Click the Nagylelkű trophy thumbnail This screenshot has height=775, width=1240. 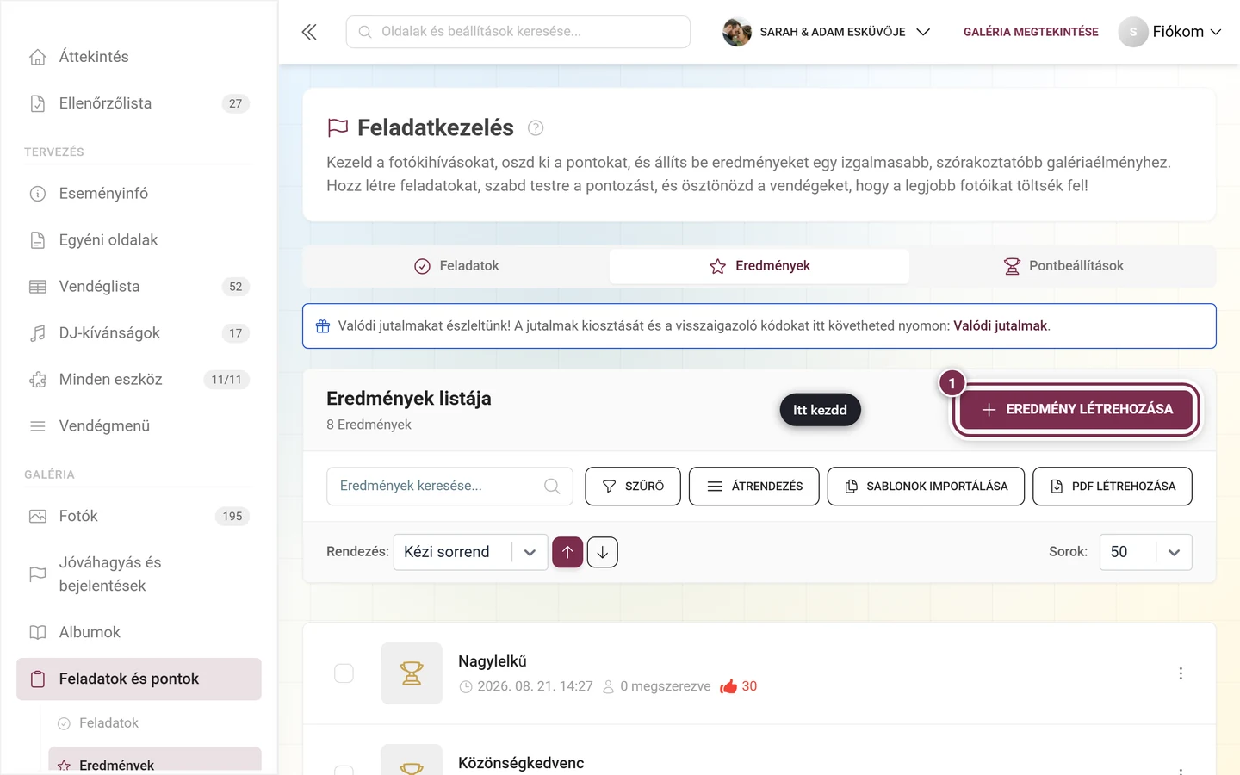point(412,673)
